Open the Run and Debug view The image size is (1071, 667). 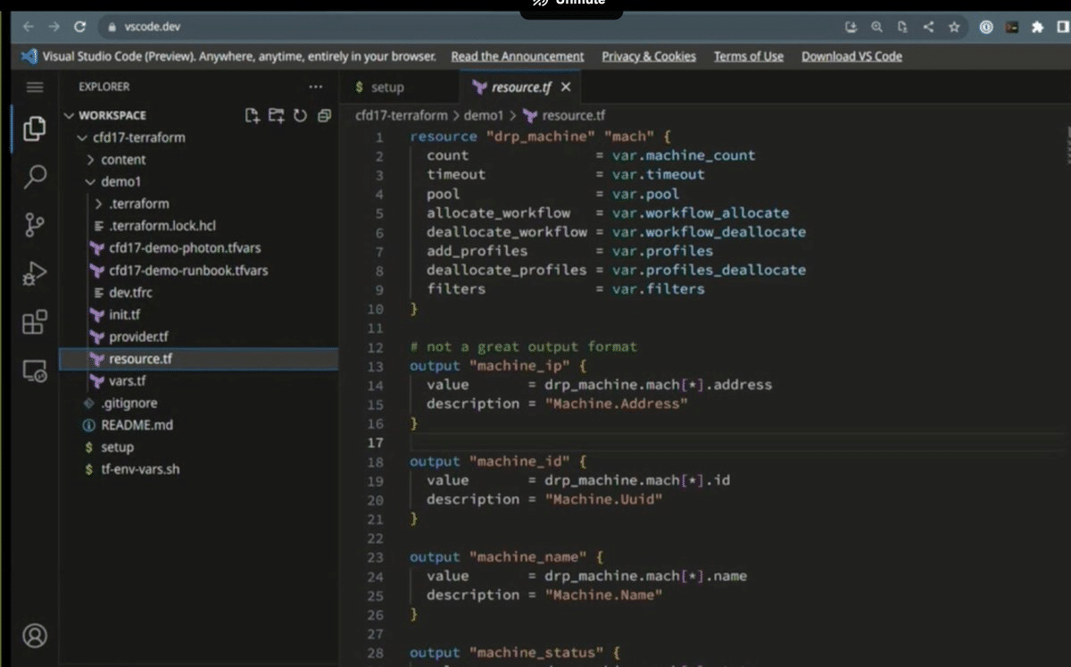(x=35, y=273)
